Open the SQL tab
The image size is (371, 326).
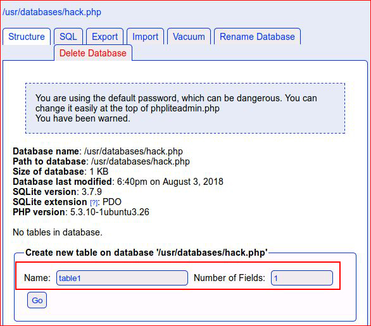coord(68,37)
